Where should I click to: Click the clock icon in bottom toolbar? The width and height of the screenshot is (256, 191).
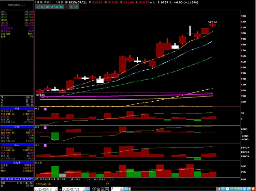tap(227, 189)
